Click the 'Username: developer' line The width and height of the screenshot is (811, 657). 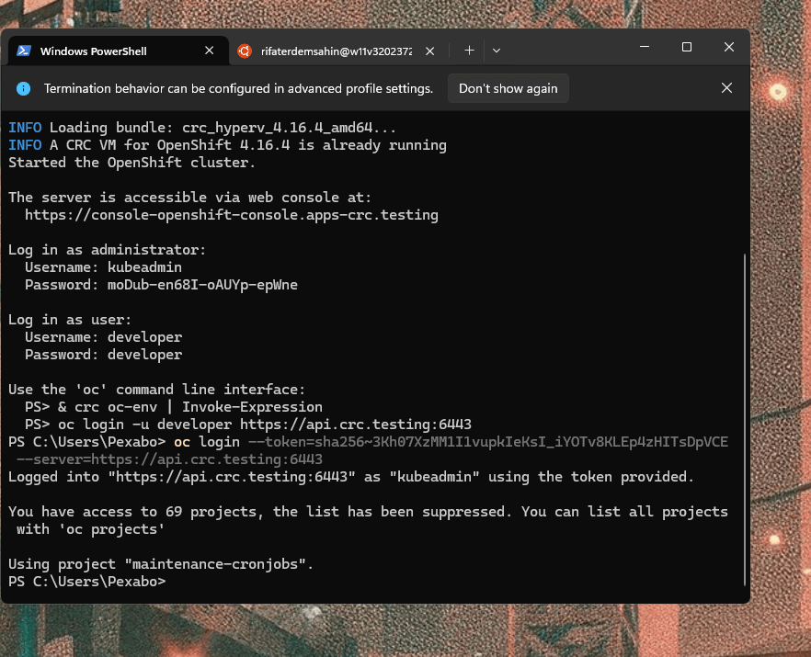pyautogui.click(x=103, y=337)
